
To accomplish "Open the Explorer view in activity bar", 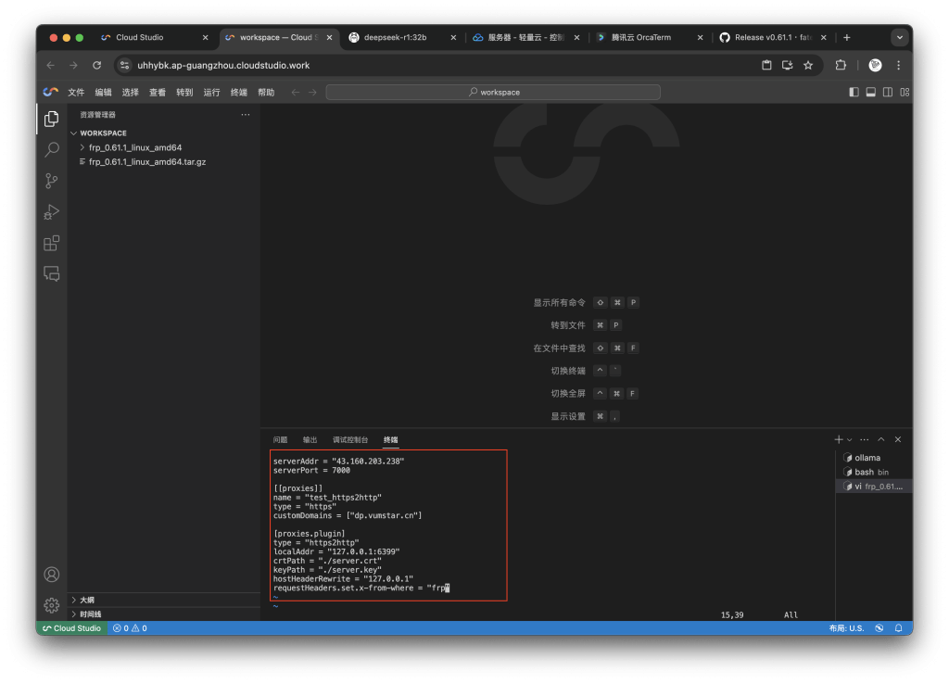I will pos(52,119).
